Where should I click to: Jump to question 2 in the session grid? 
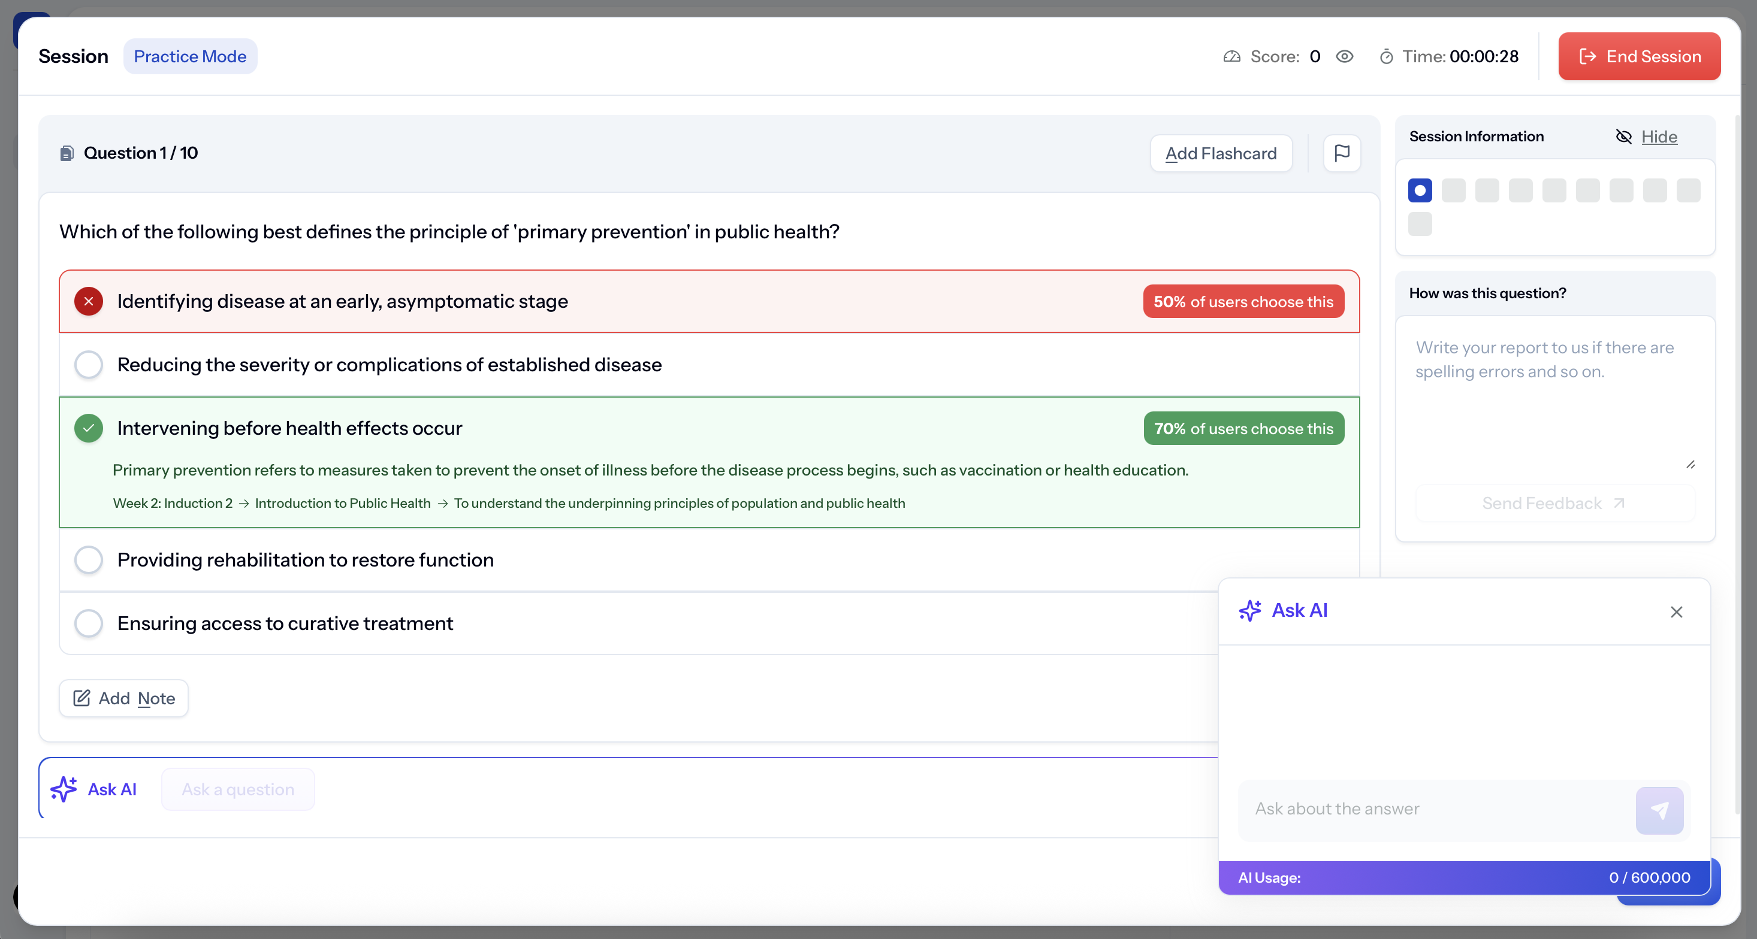1453,191
